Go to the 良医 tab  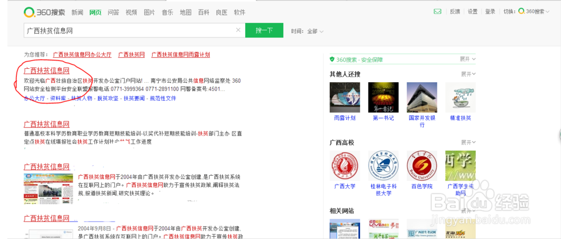click(x=222, y=12)
